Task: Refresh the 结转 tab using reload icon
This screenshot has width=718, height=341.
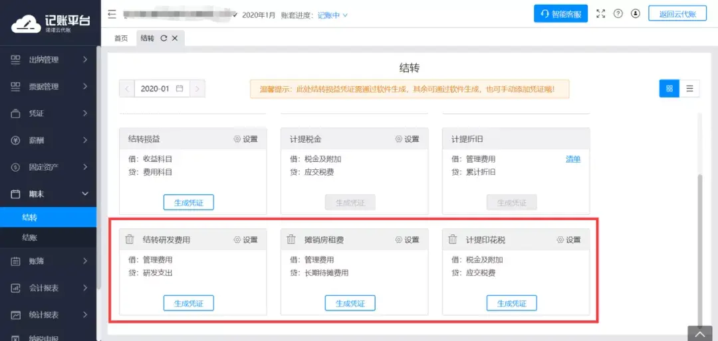Action: click(x=164, y=38)
